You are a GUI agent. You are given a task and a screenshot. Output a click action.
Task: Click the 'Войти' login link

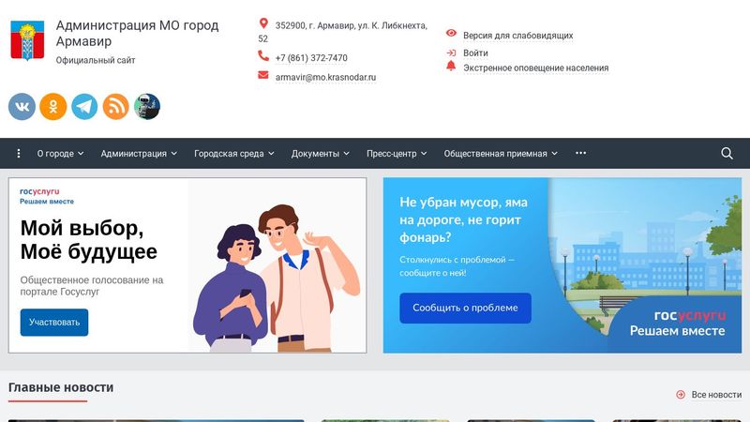pyautogui.click(x=475, y=53)
